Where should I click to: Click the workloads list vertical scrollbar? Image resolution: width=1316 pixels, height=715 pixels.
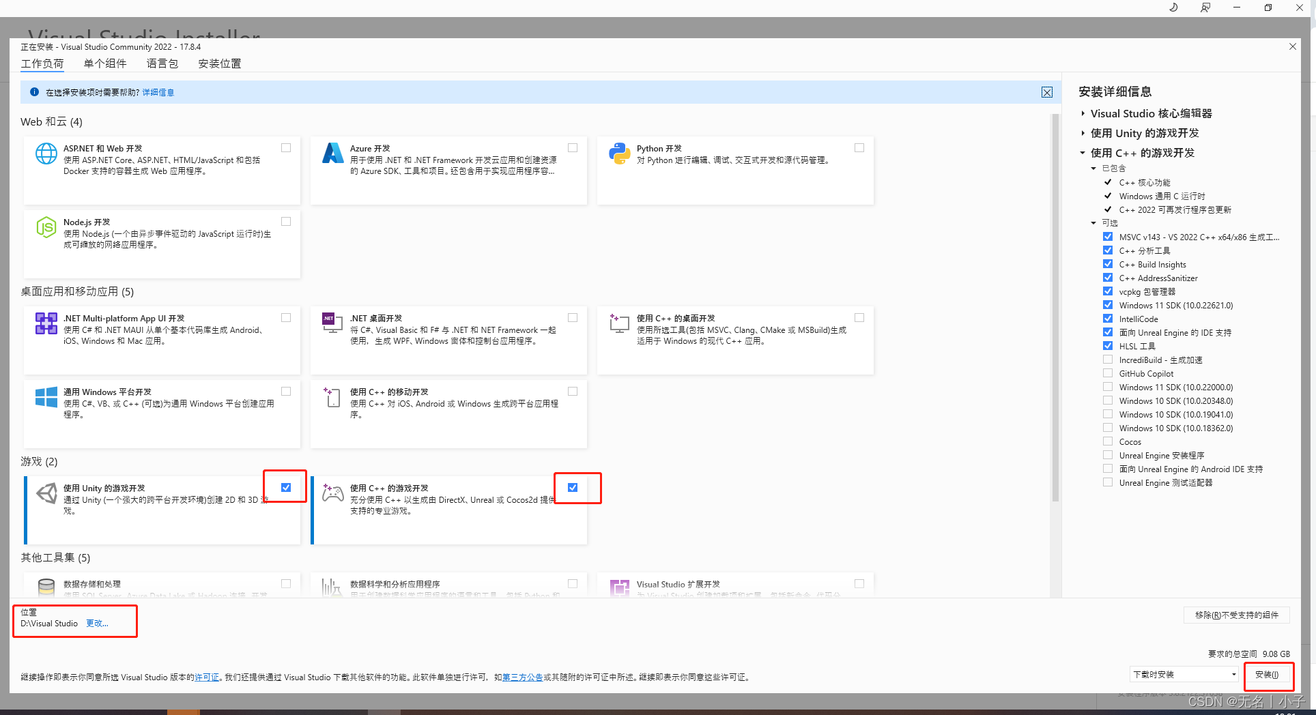1055,307
